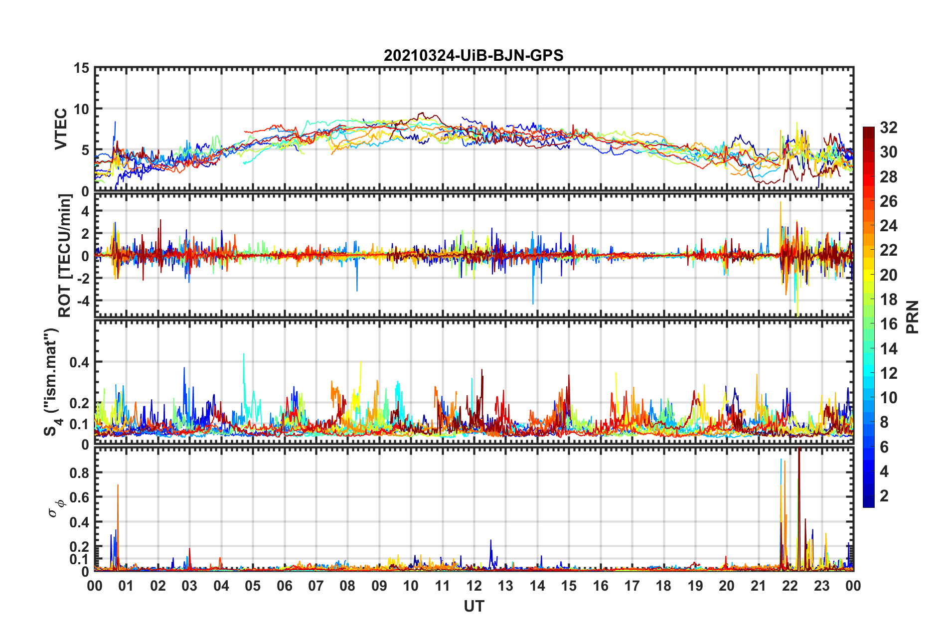Click the PRN color scale bar
948x634 pixels.
[x=868, y=317]
